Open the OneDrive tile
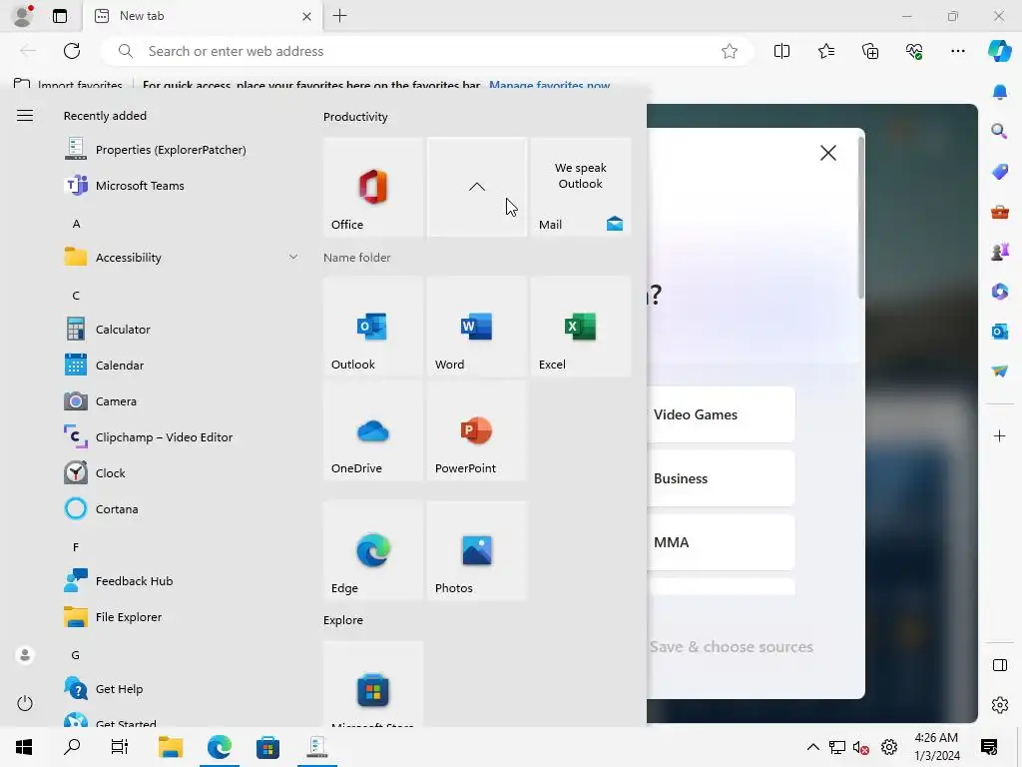1022x767 pixels. (373, 430)
